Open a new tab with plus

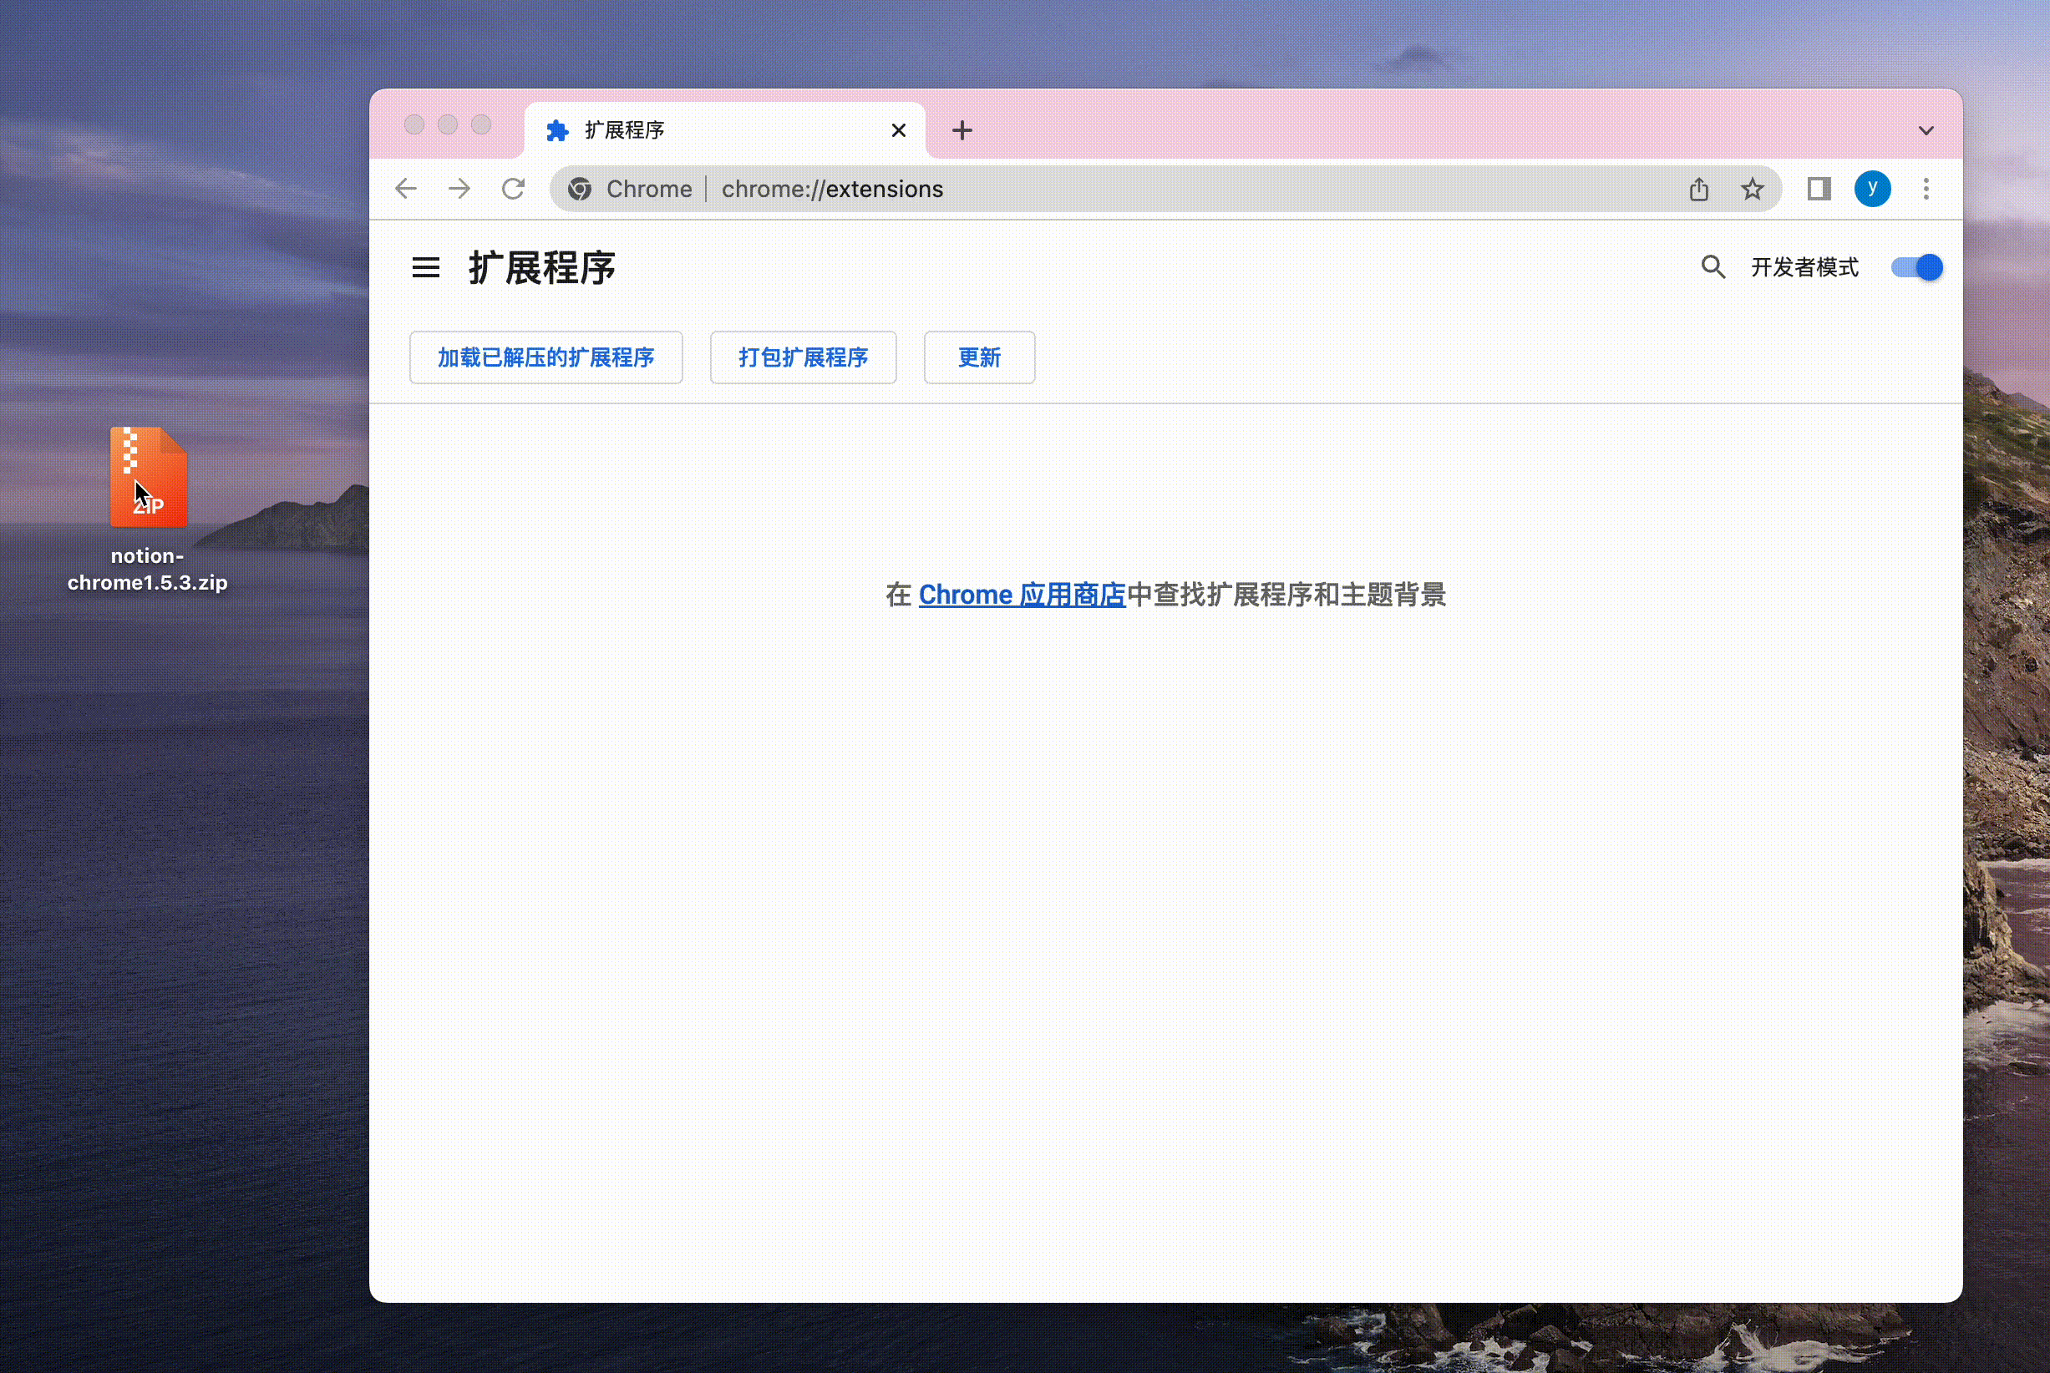pyautogui.click(x=962, y=130)
